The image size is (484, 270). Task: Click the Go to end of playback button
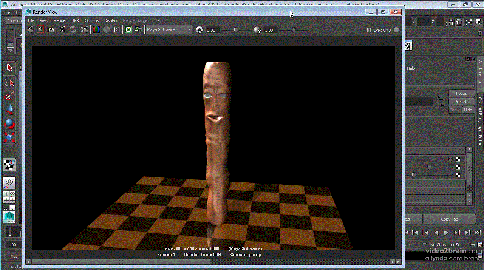click(x=478, y=233)
